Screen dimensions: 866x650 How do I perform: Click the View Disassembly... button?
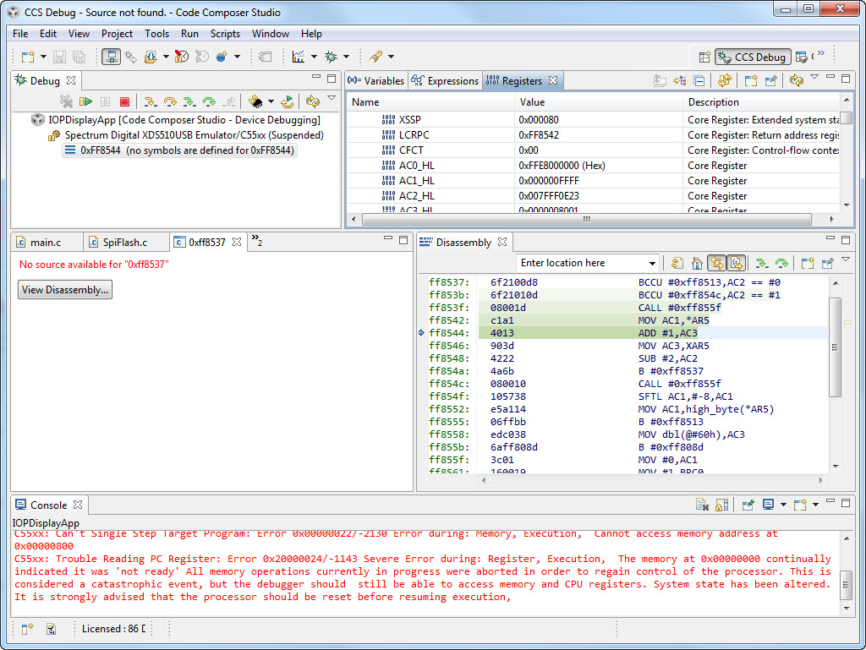[x=65, y=290]
